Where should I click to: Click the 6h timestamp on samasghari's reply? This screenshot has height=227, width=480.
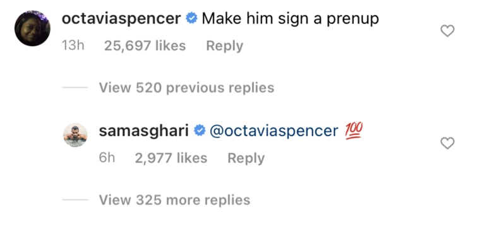click(x=107, y=158)
